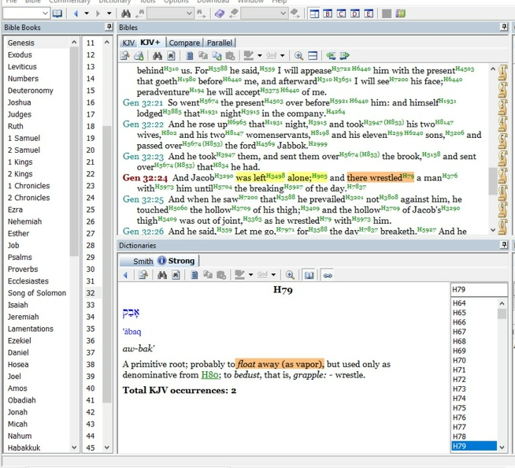515x468 pixels.
Task: Click the gray square icon in top toolbar
Action: [387, 13]
